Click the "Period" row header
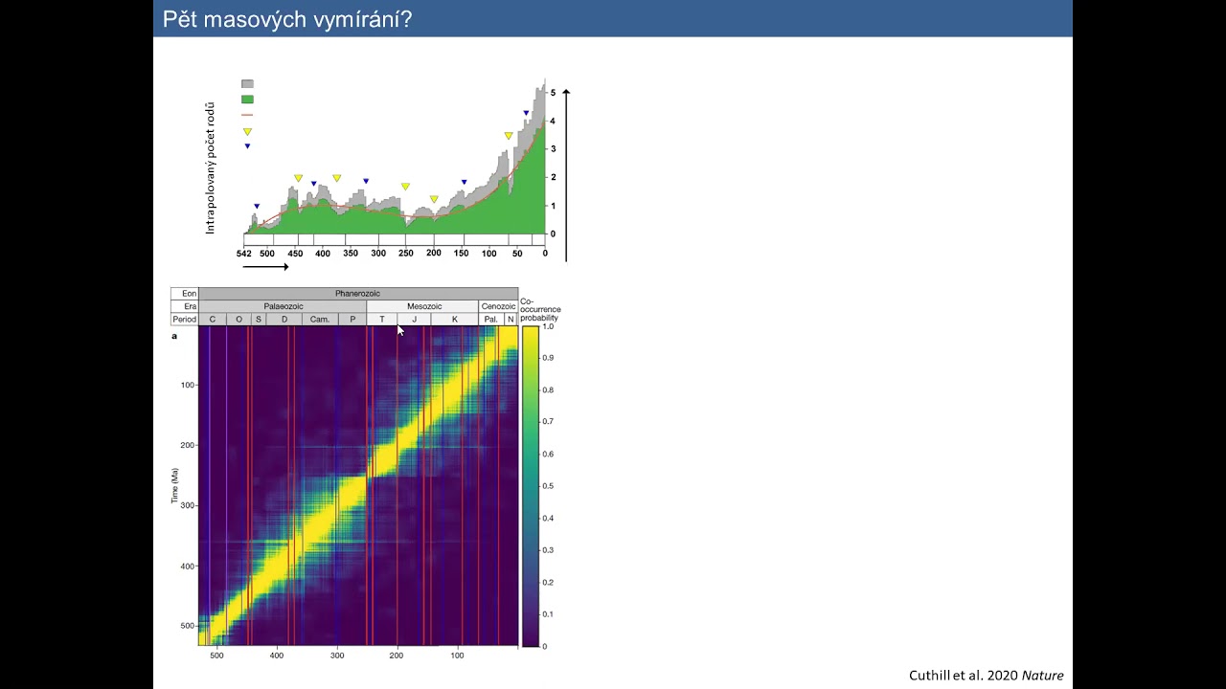The image size is (1226, 689). click(x=185, y=319)
